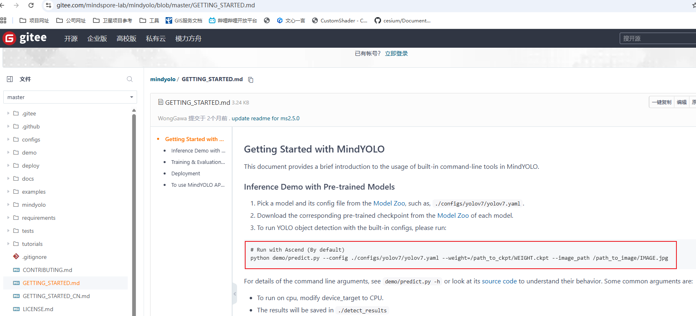
Task: Click the 编辑 edit button
Action: click(x=682, y=102)
